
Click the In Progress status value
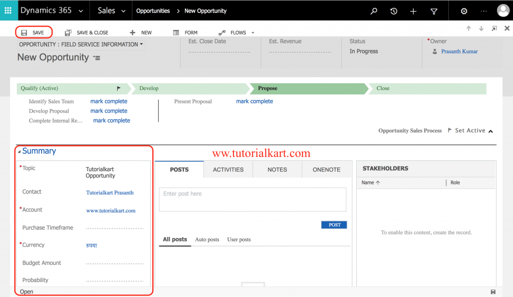(x=364, y=51)
